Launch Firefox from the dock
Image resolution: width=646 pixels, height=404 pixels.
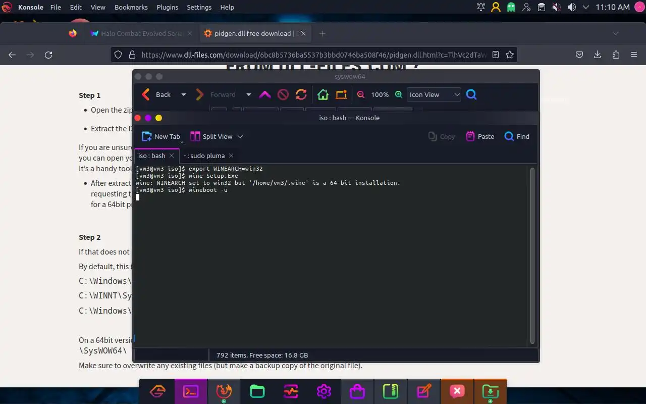click(224, 391)
